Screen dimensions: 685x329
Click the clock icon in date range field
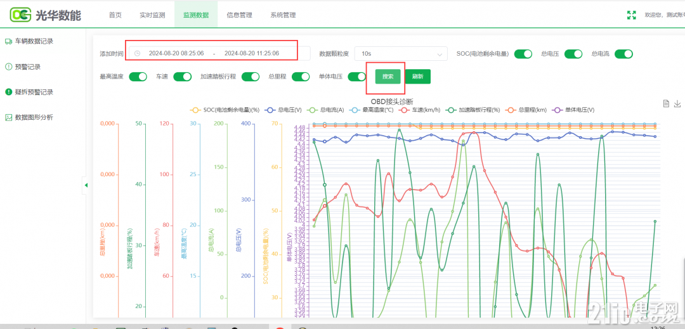137,53
